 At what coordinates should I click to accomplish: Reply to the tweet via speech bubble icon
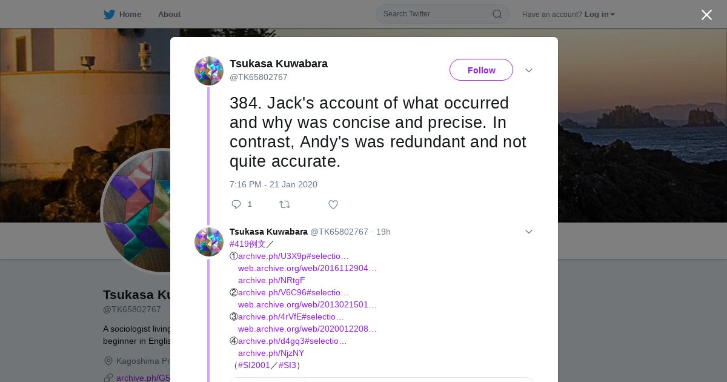coord(236,204)
